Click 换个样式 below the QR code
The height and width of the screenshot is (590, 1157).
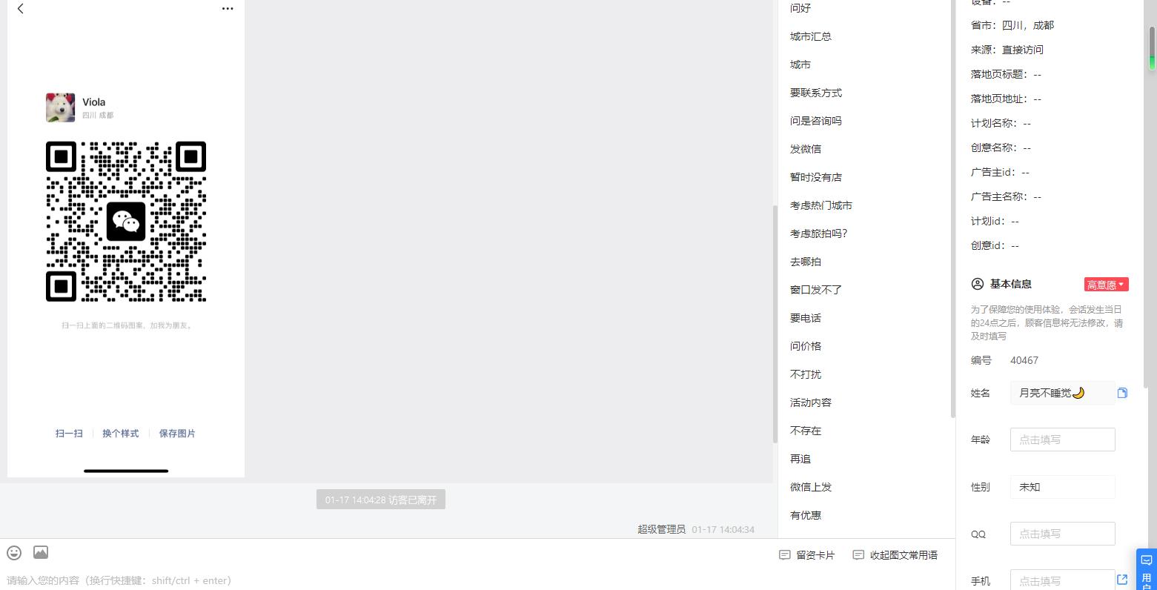pos(121,434)
